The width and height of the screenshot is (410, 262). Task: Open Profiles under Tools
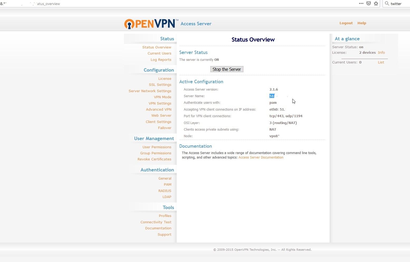point(165,216)
